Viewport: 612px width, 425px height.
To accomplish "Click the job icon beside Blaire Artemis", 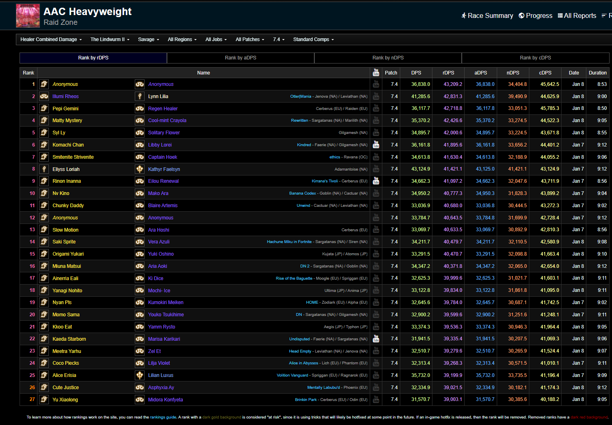I will pos(140,206).
